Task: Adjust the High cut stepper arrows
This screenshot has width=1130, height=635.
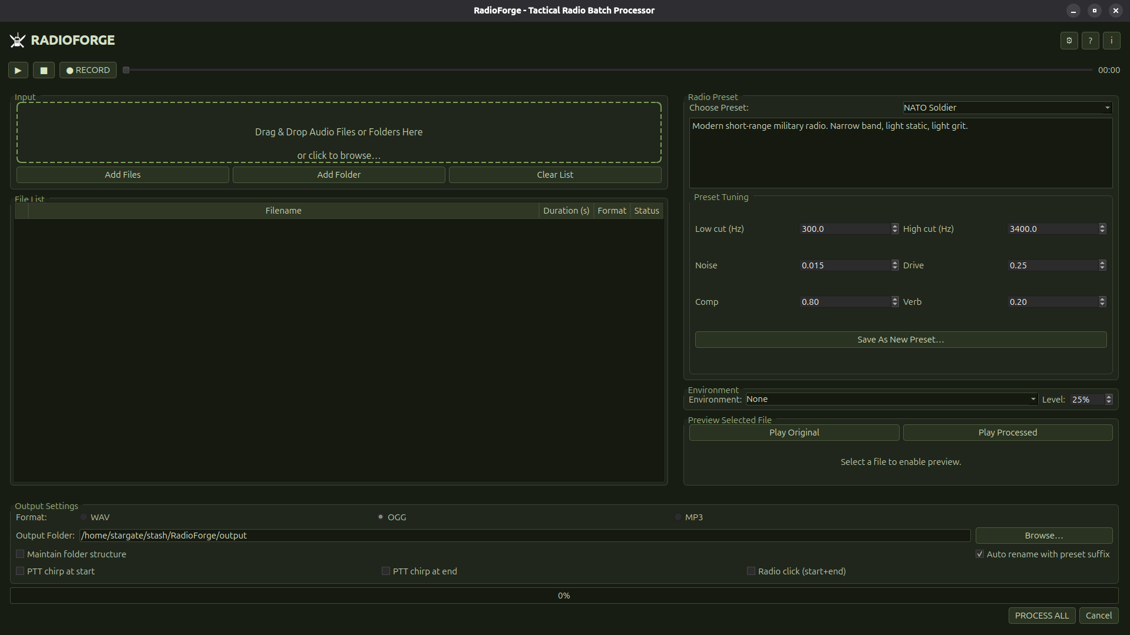Action: click(1102, 229)
